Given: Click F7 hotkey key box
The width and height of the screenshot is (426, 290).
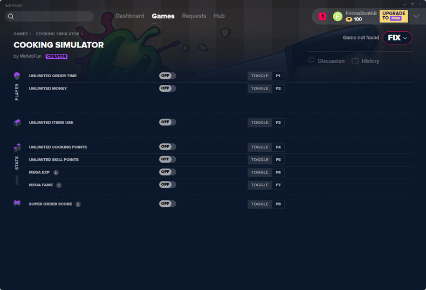Looking at the screenshot, I should 278,185.
